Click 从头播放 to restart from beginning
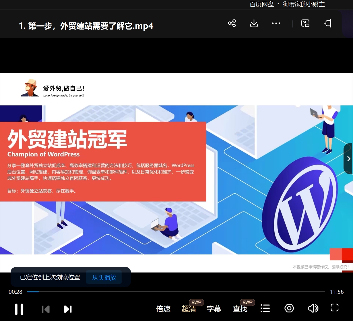Image resolution: width=353 pixels, height=321 pixels. click(104, 277)
